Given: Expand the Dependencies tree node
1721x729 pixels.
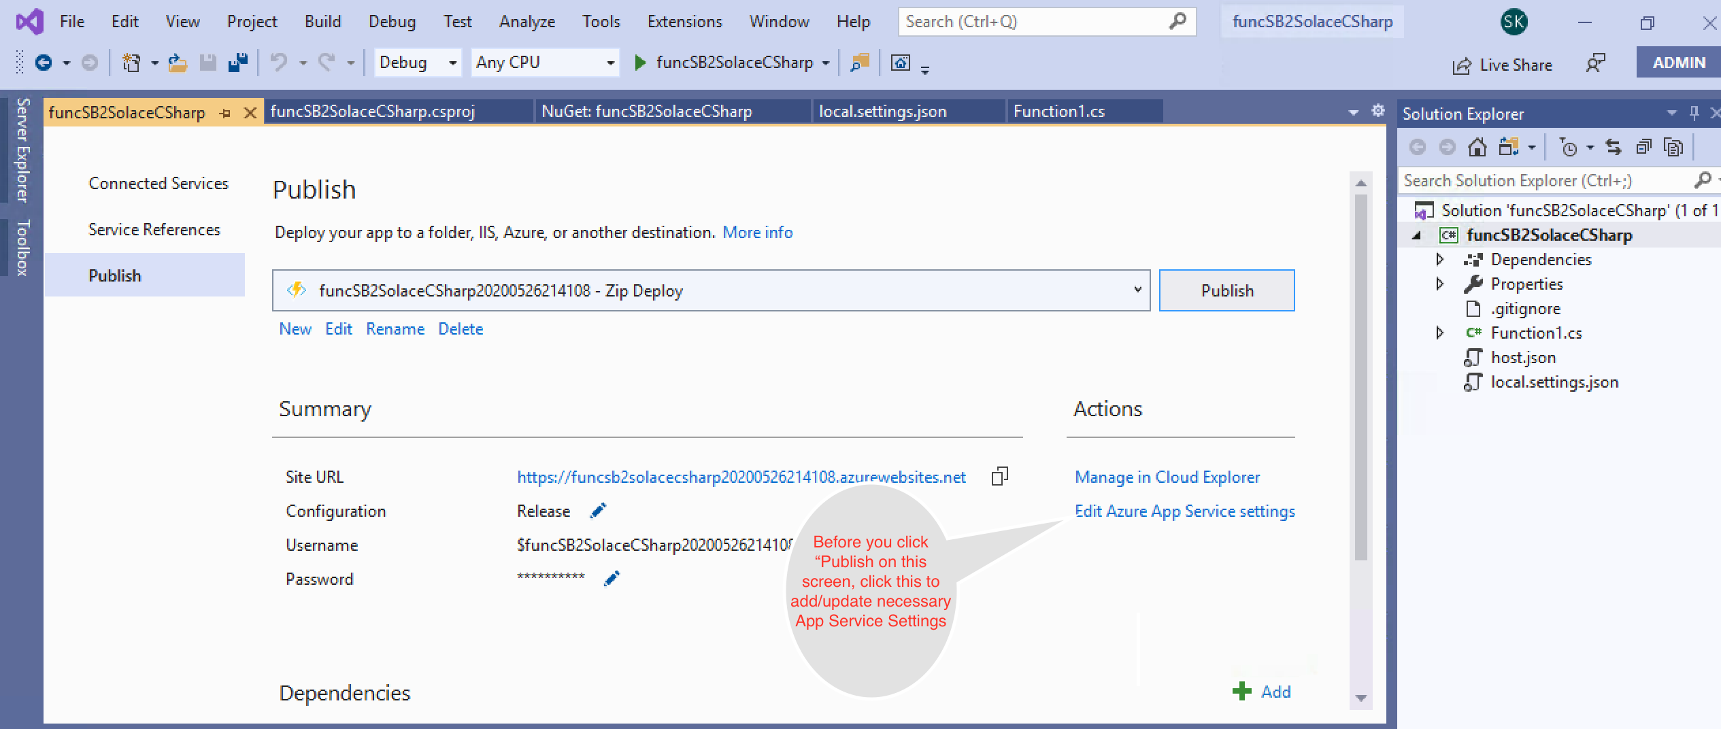Looking at the screenshot, I should point(1439,259).
